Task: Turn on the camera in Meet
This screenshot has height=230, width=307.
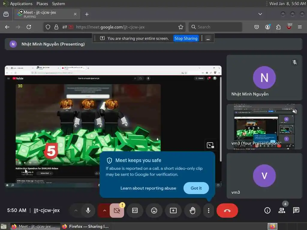Action: [x=117, y=211]
